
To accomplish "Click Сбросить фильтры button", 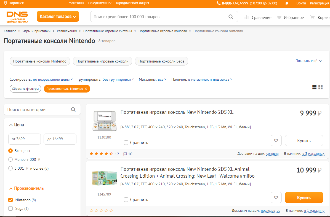I will [25, 89].
